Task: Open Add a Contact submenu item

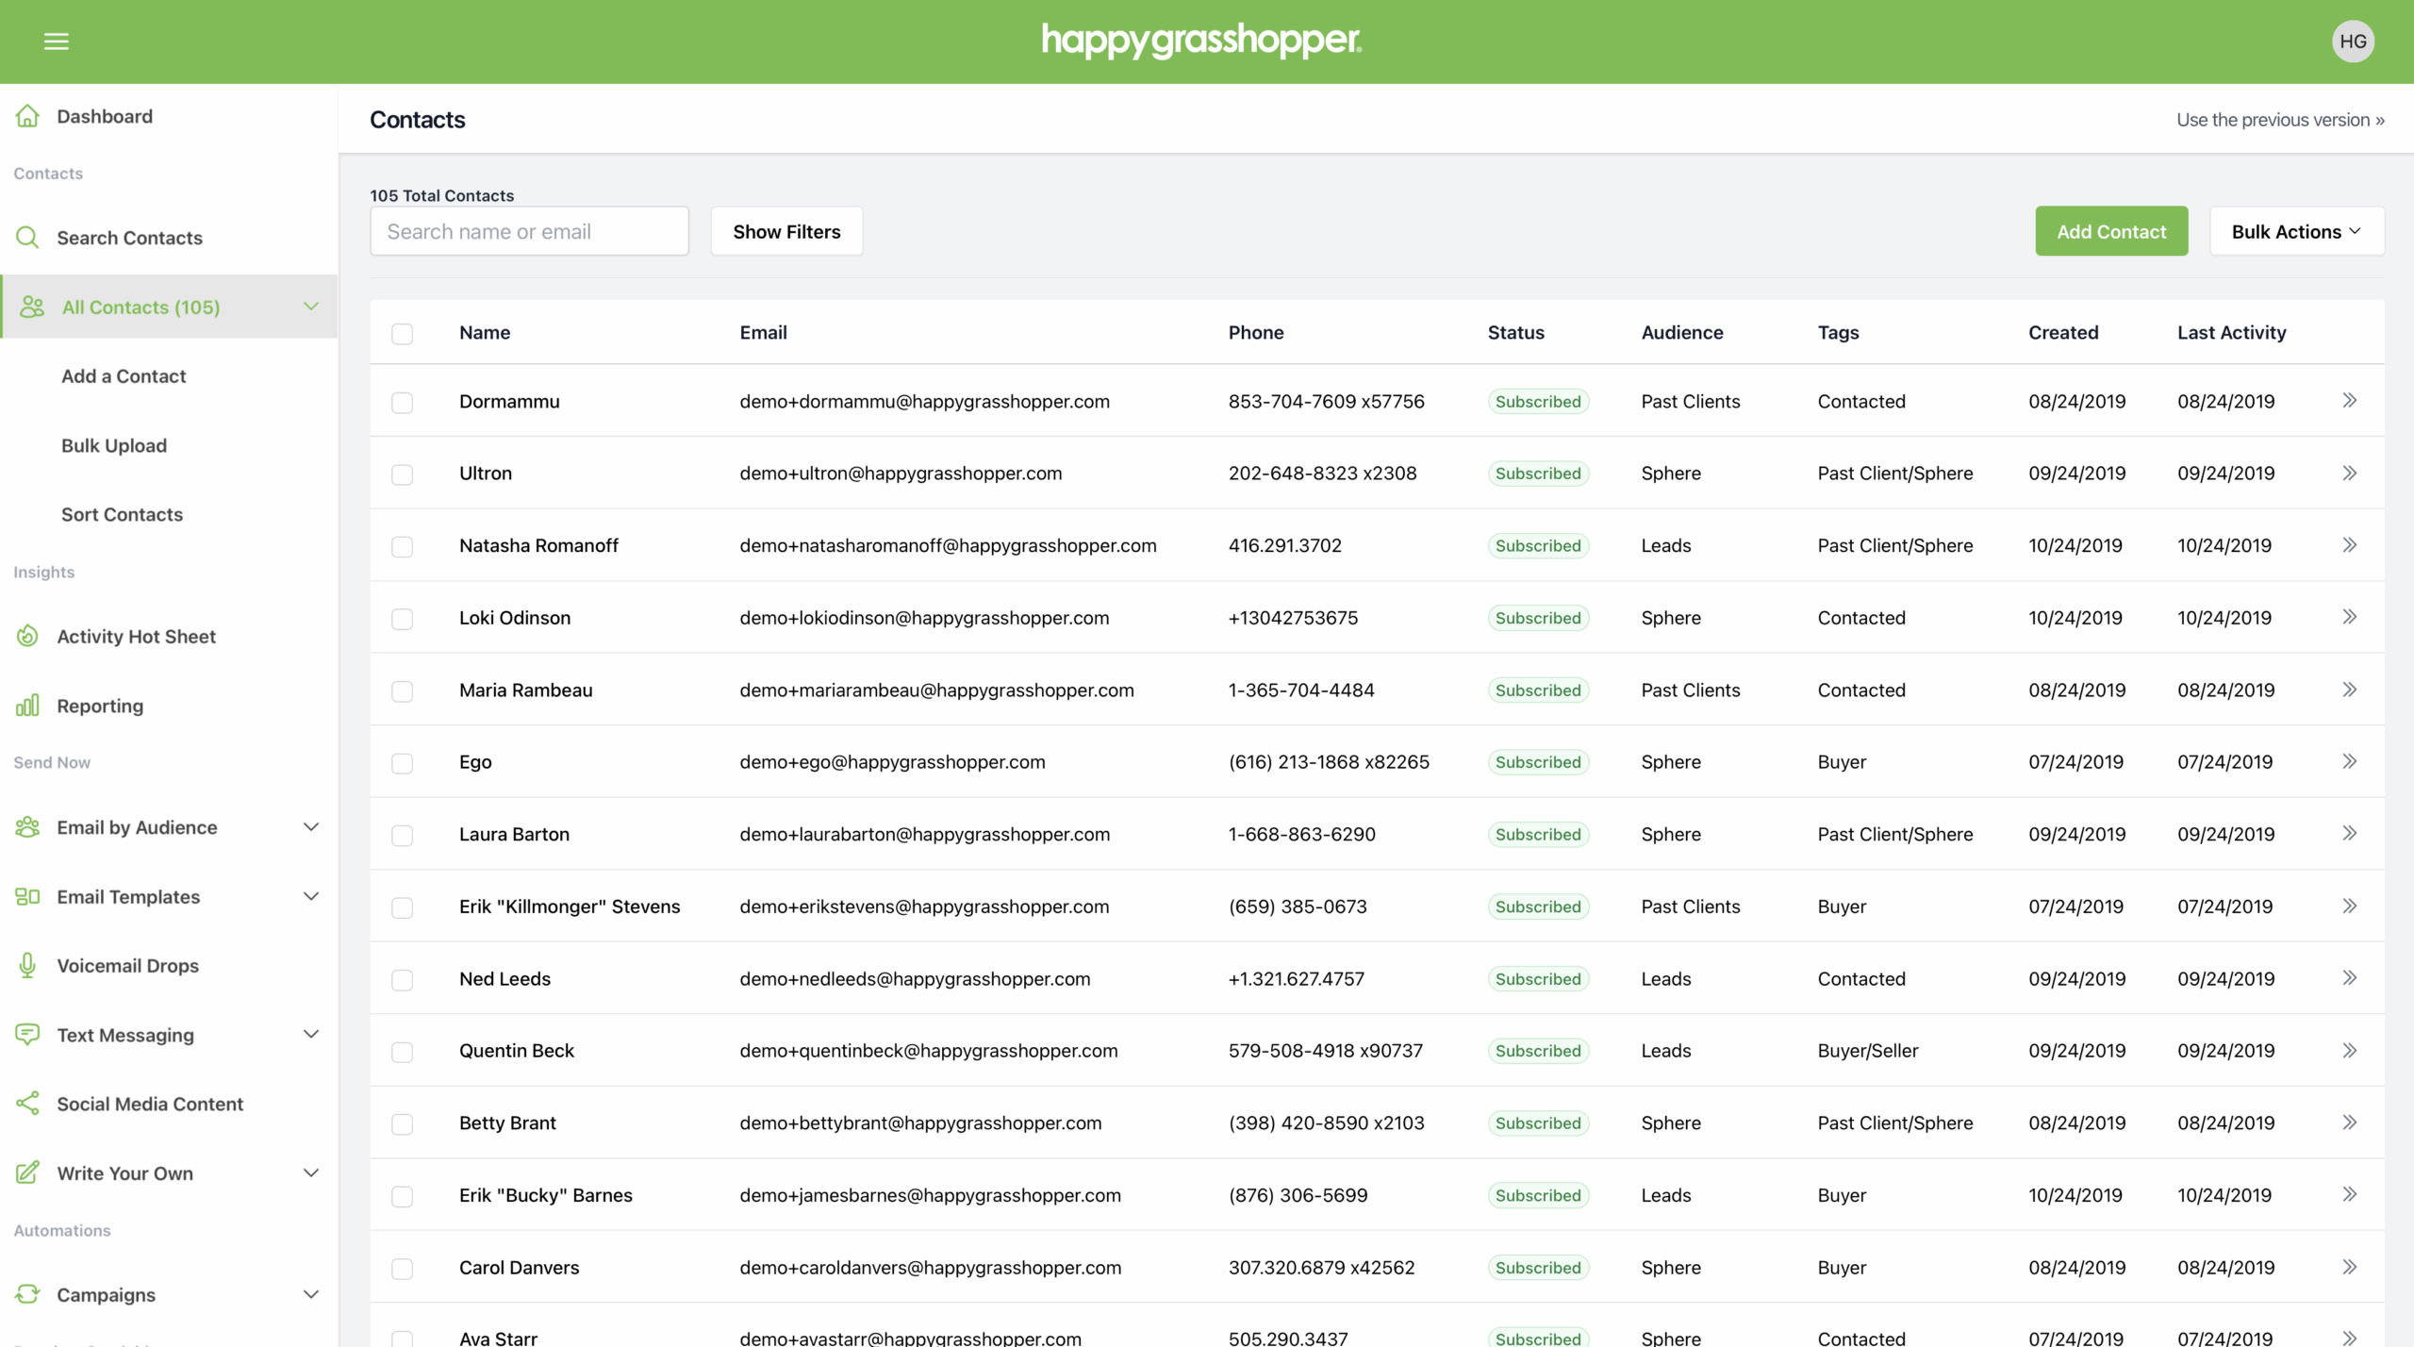Action: pos(124,376)
